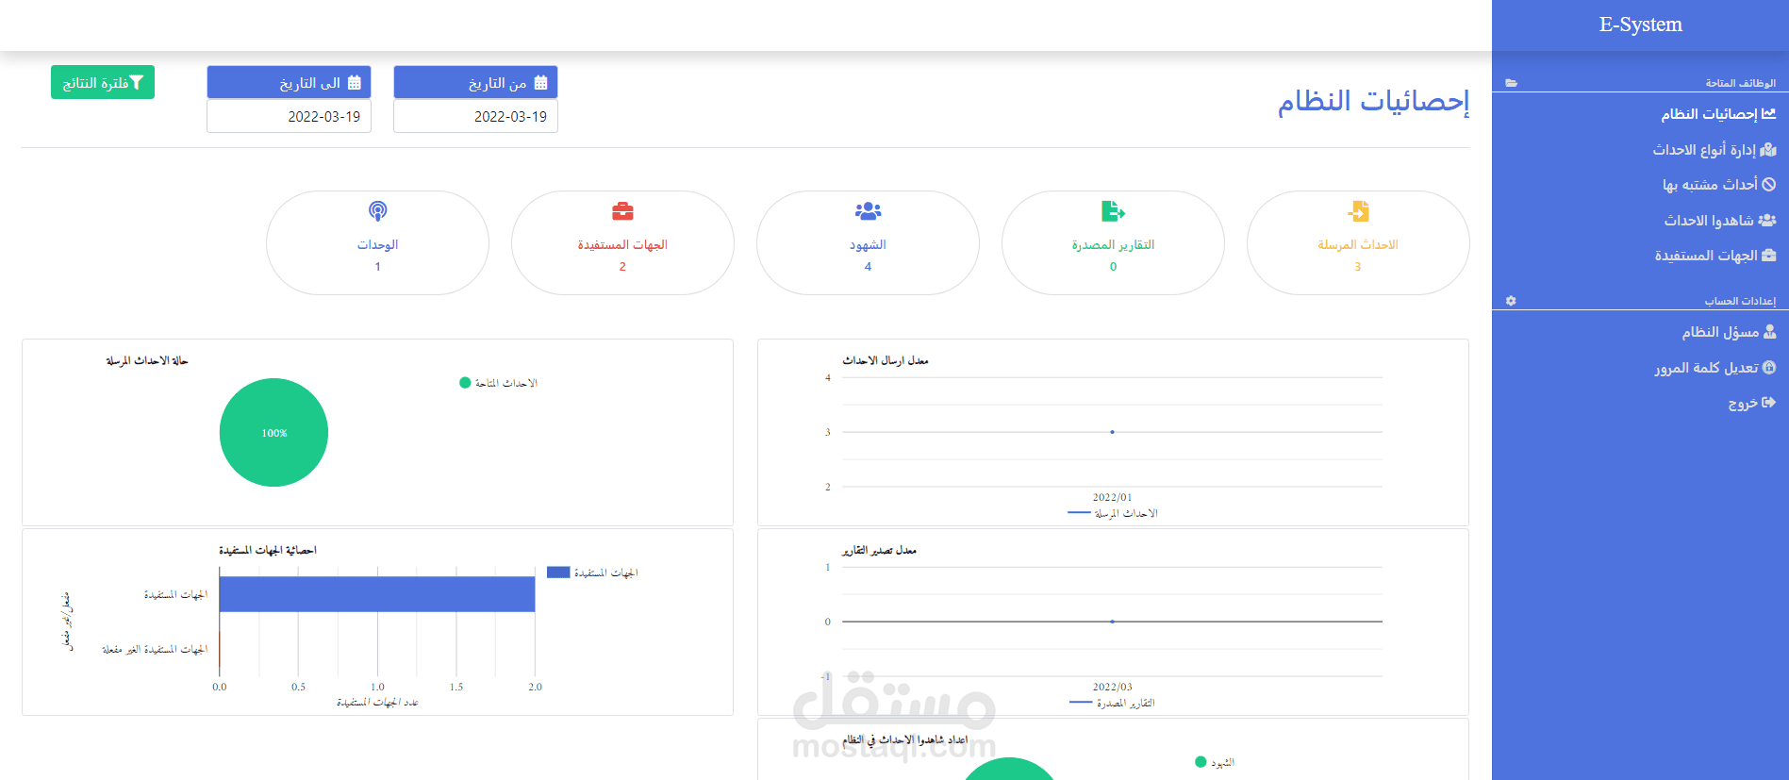This screenshot has width=1789, height=780.
Task: Click the briefcase icon in the sidebar
Action: (x=1769, y=256)
